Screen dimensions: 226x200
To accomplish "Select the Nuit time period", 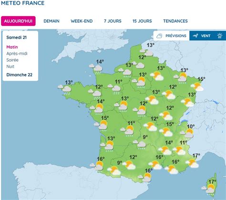I will click(10, 66).
